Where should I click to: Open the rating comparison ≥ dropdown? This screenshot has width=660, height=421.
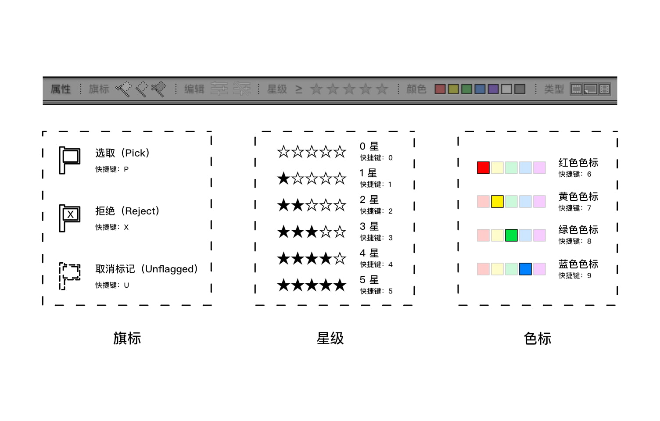coord(299,89)
